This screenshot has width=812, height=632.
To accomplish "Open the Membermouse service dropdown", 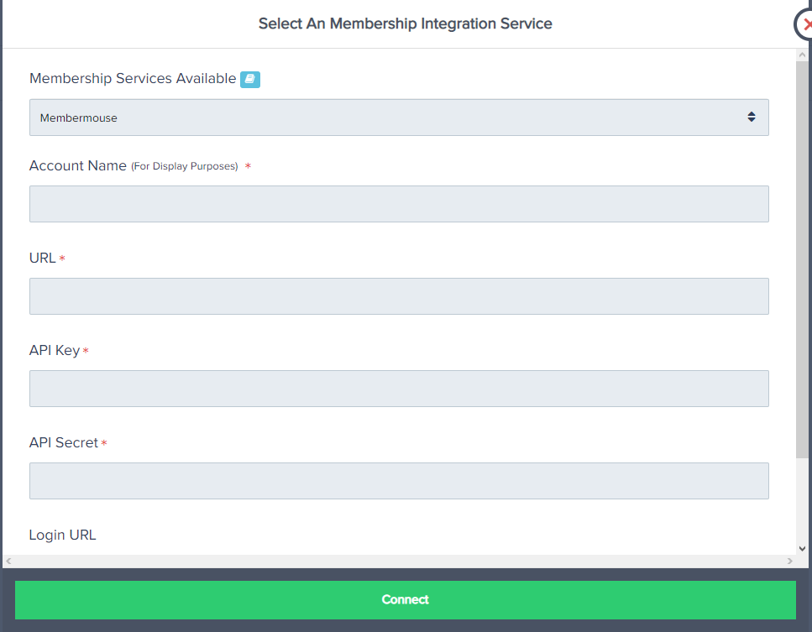I will tap(399, 118).
